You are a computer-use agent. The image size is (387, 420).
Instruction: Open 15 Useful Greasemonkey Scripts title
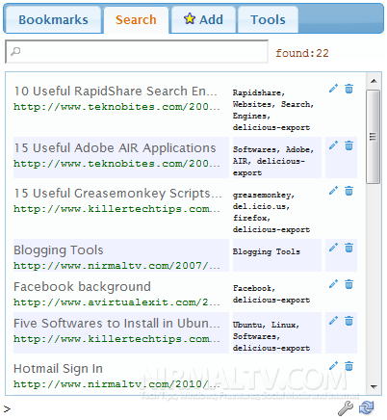(117, 194)
